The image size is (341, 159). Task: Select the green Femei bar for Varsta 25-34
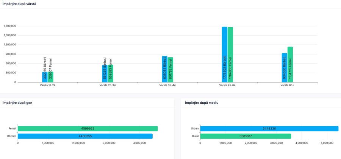[110, 74]
